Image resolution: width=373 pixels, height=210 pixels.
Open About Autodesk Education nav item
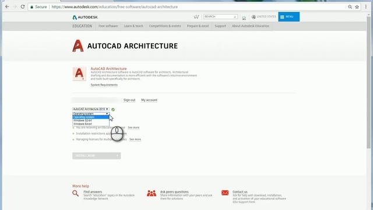pyautogui.click(x=251, y=26)
